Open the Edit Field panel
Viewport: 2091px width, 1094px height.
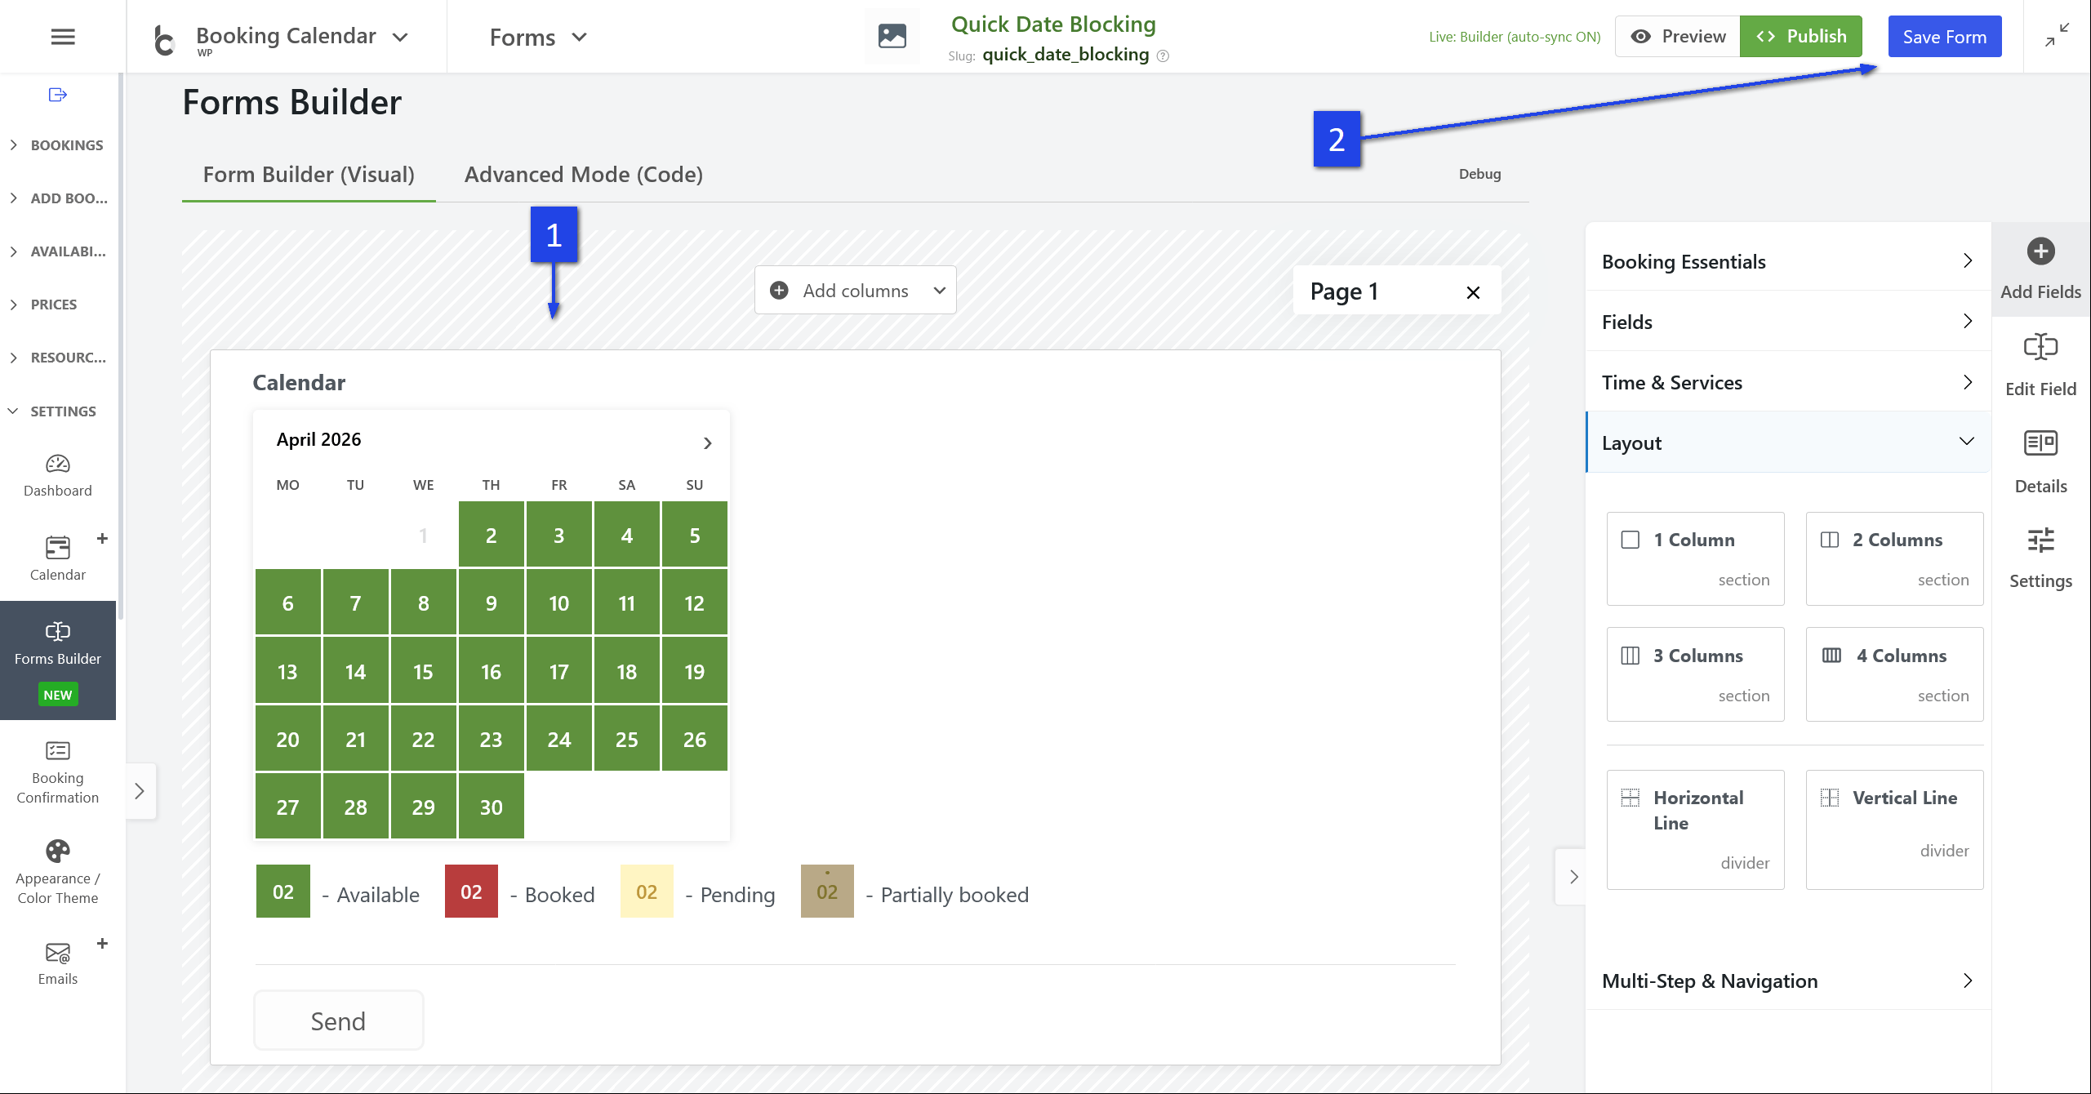pyautogui.click(x=2040, y=362)
